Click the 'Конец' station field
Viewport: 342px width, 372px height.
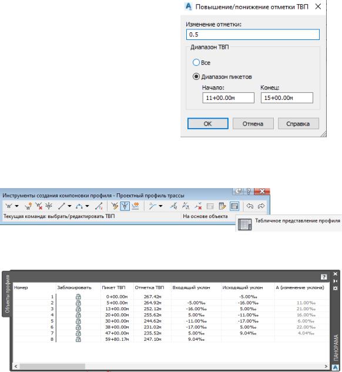pyautogui.click(x=287, y=98)
